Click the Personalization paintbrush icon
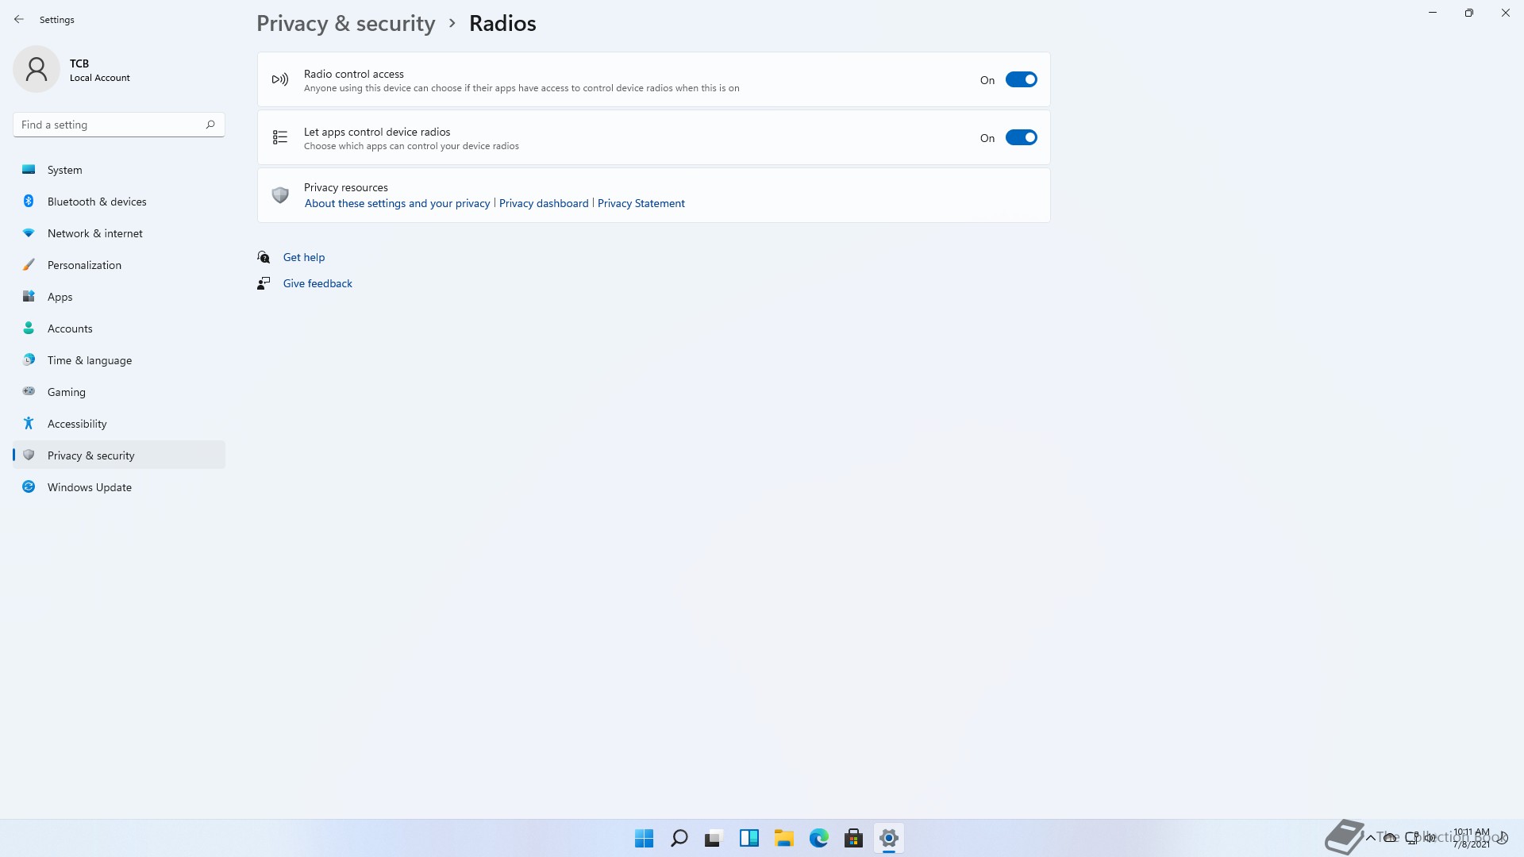 click(29, 264)
